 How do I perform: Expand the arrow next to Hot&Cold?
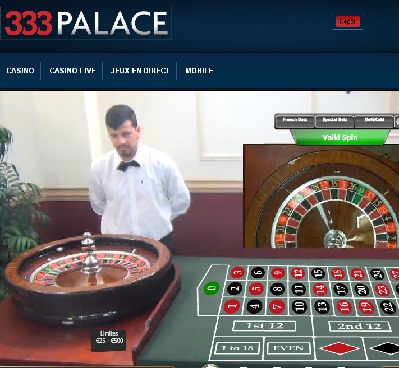click(396, 121)
